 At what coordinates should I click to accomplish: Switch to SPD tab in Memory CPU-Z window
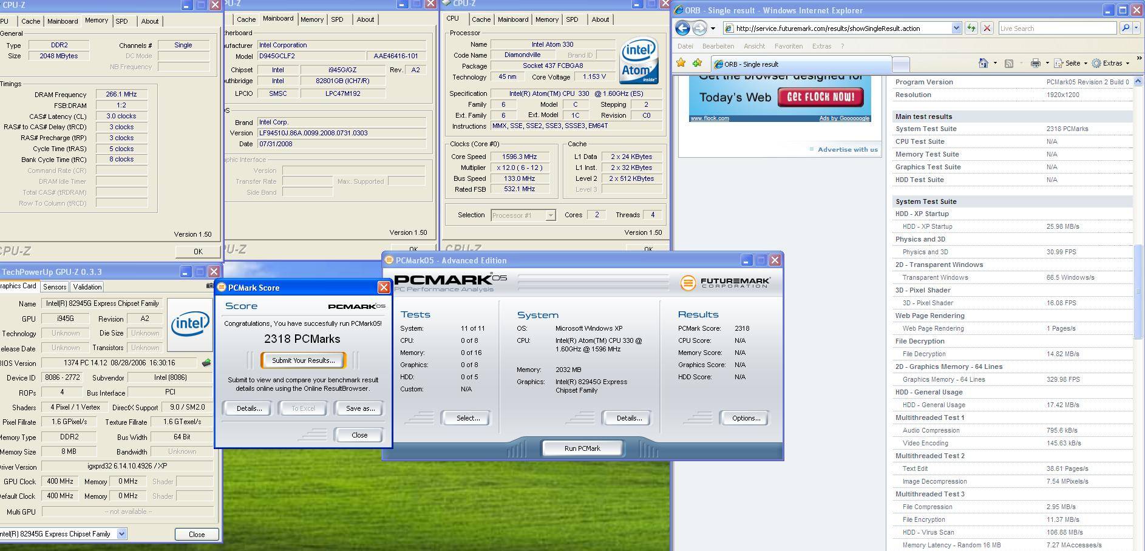click(121, 21)
